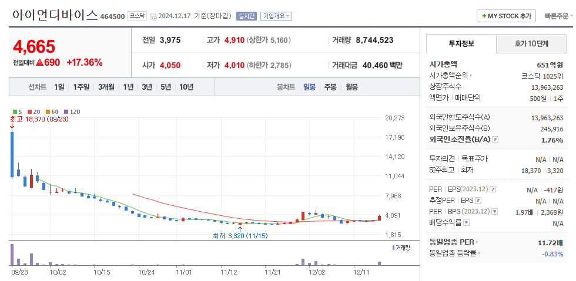Select 1일 line chart period

coord(59,87)
